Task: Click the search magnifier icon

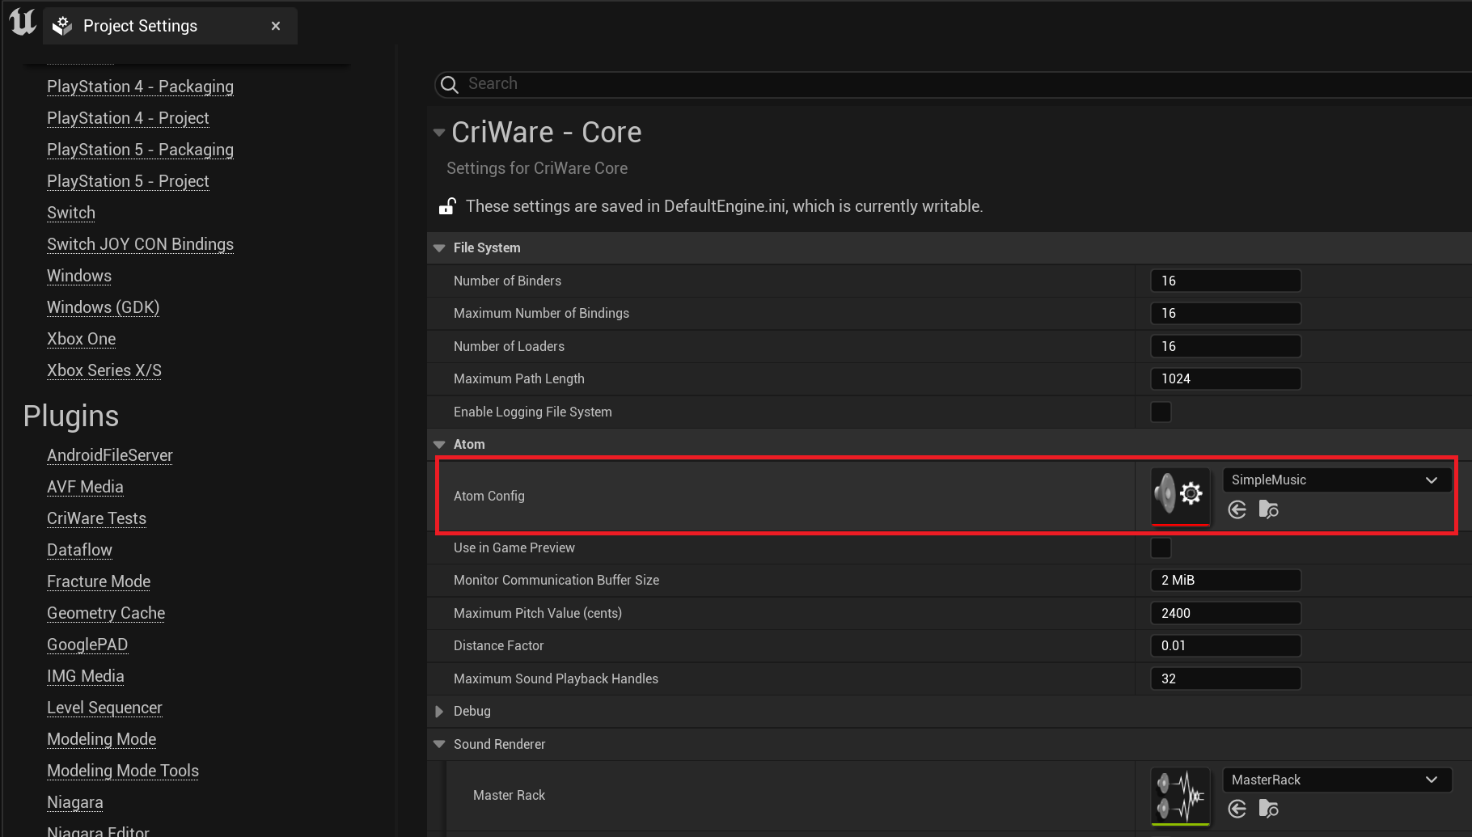Action: (449, 84)
